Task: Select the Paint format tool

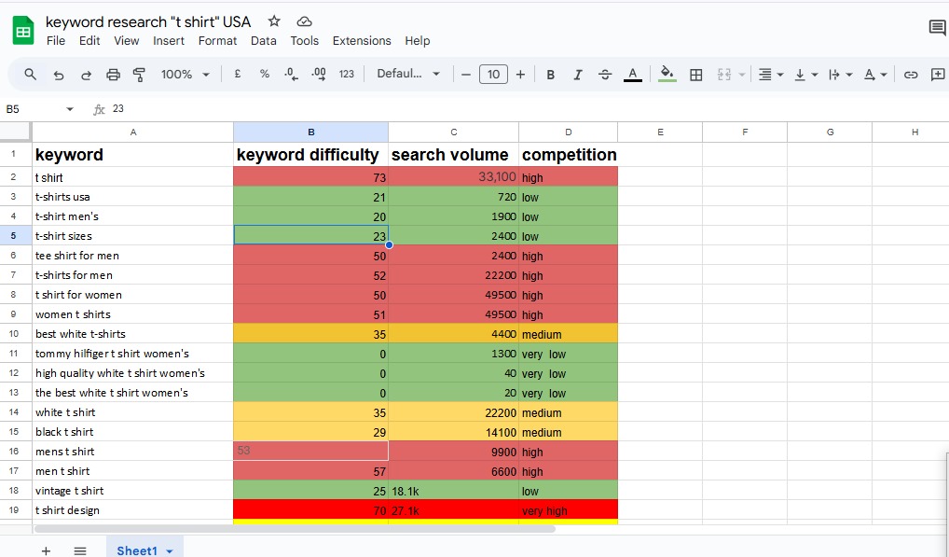Action: pos(140,75)
